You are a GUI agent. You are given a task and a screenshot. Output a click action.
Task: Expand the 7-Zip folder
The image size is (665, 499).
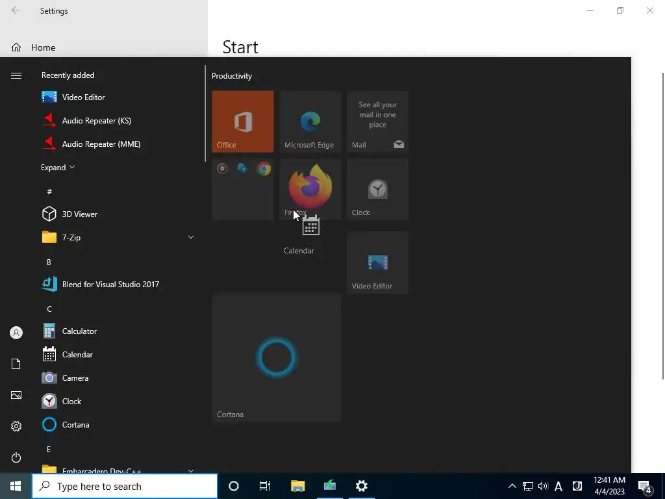pos(118,237)
